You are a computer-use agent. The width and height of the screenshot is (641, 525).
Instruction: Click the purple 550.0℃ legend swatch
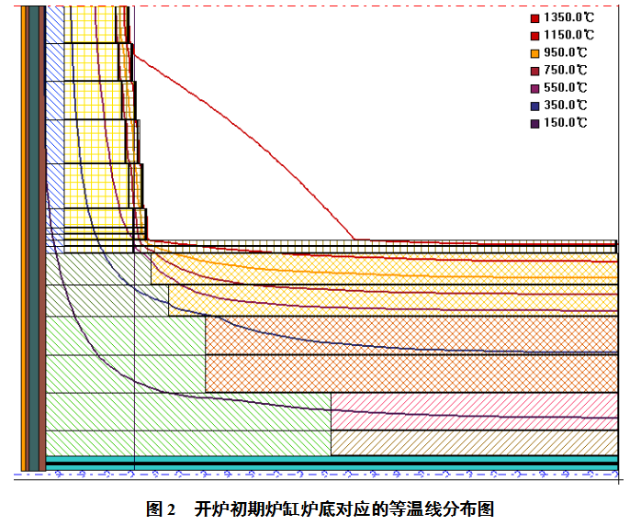(x=534, y=89)
